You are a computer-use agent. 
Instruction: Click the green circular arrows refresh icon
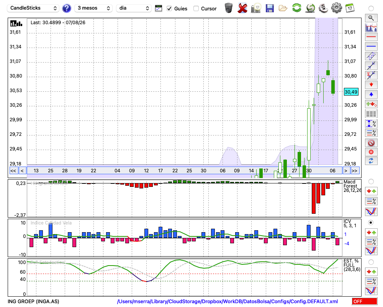(x=297, y=8)
